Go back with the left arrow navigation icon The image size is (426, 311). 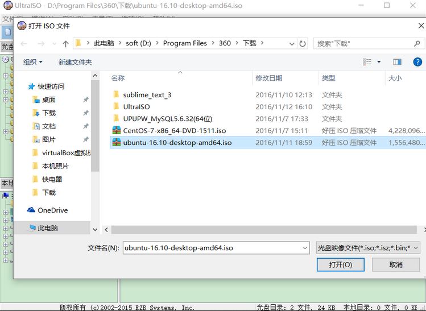click(x=24, y=43)
